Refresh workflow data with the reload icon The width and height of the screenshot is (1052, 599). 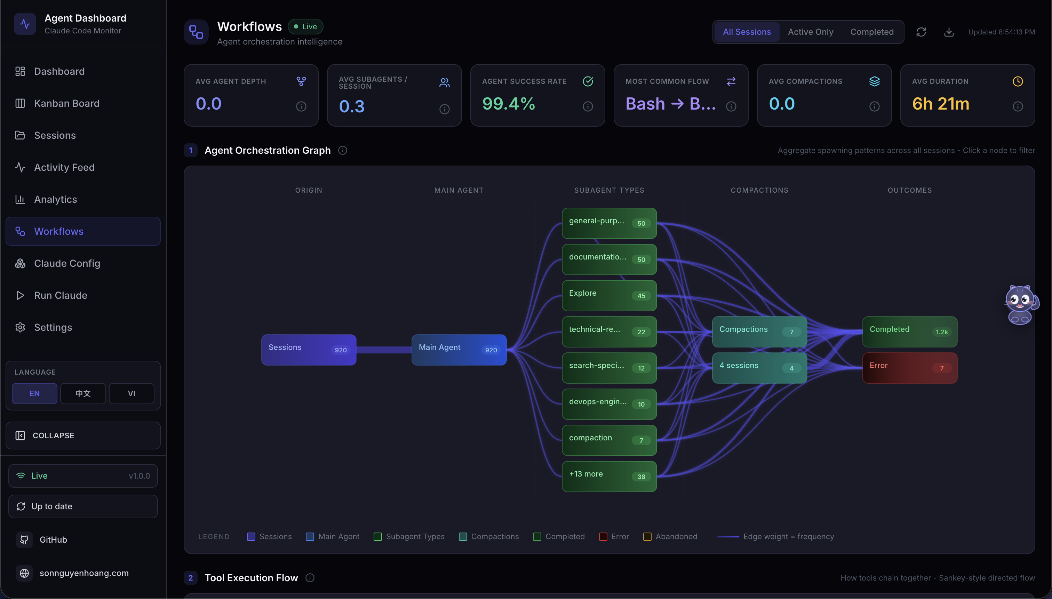pyautogui.click(x=921, y=32)
